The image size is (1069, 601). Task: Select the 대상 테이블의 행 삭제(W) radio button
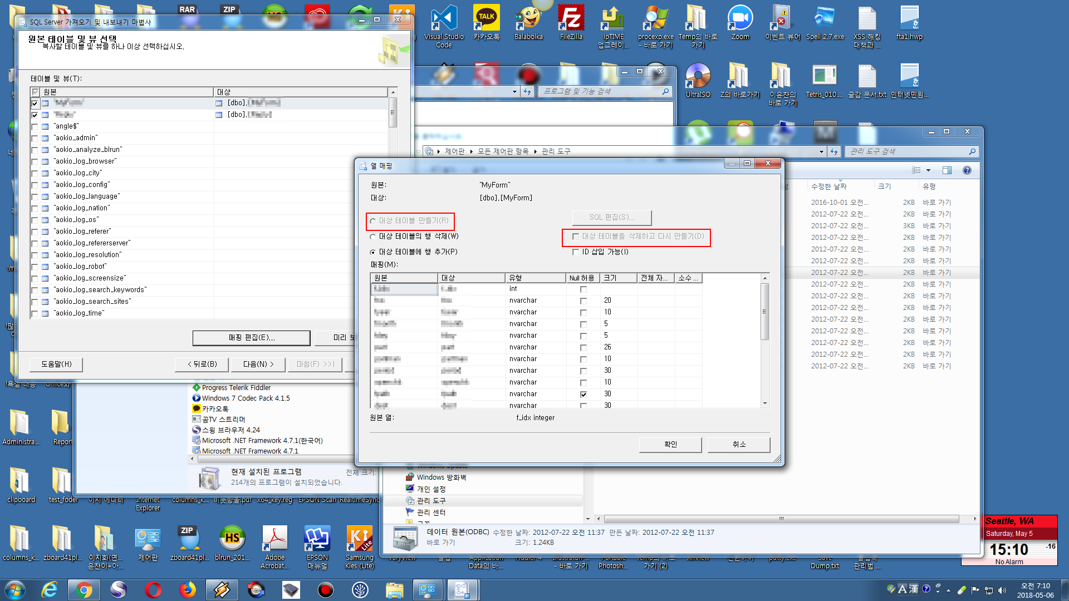point(373,237)
